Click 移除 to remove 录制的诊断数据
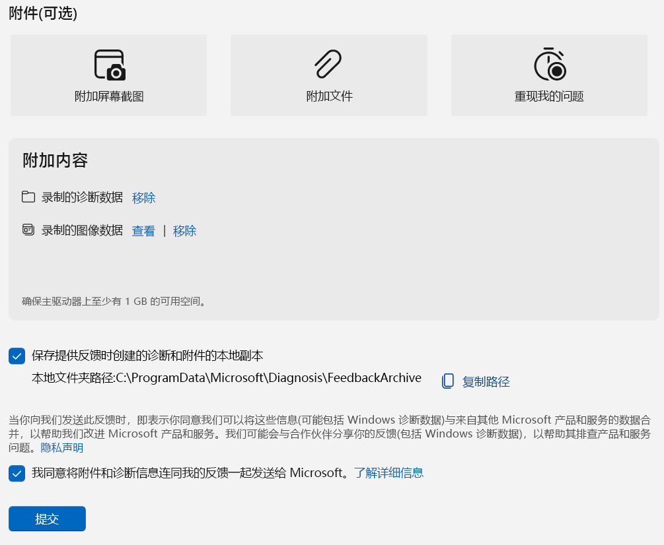Image resolution: width=664 pixels, height=545 pixels. coord(143,197)
